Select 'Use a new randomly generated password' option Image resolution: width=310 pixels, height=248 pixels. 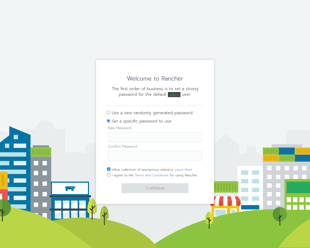(x=108, y=113)
